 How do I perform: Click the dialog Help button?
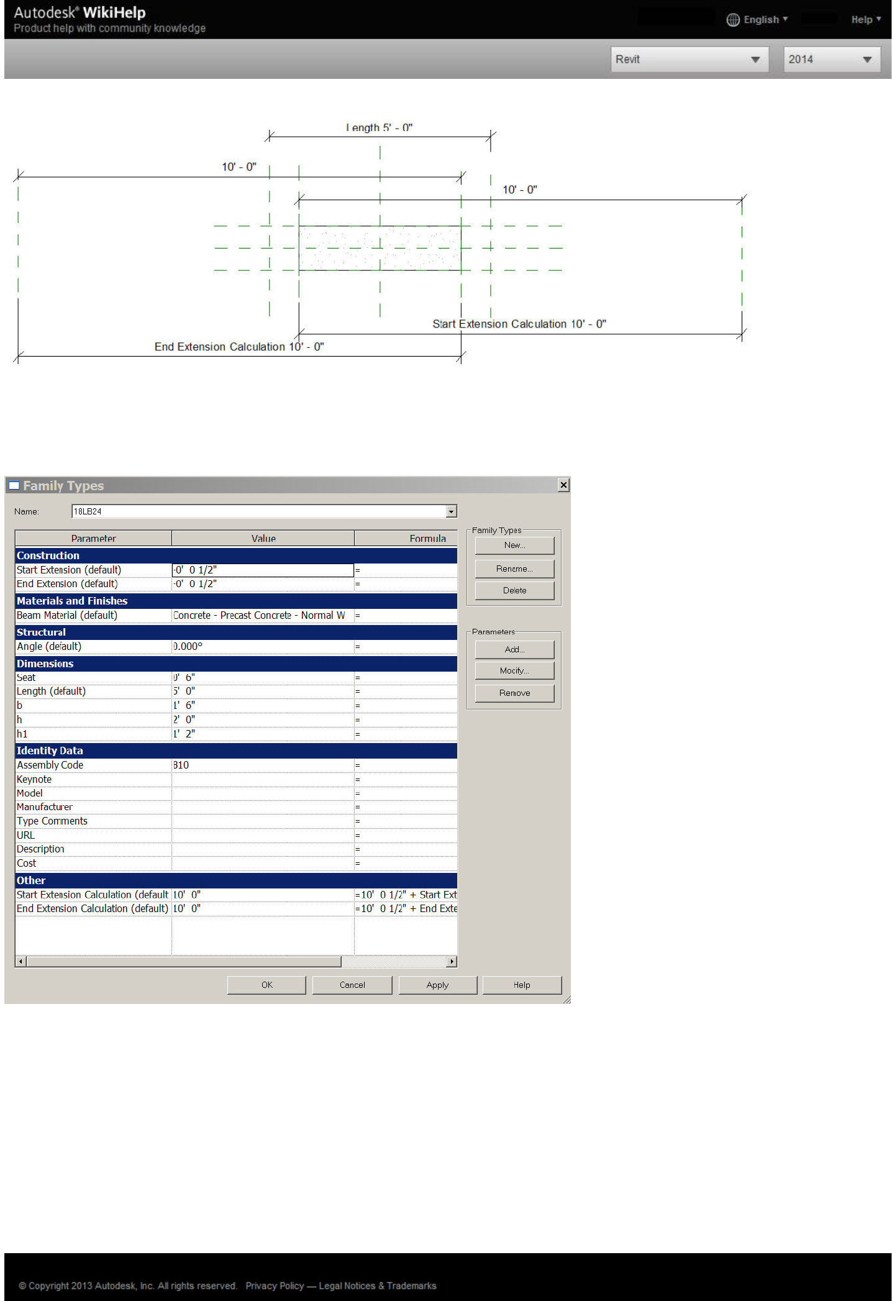(x=522, y=985)
